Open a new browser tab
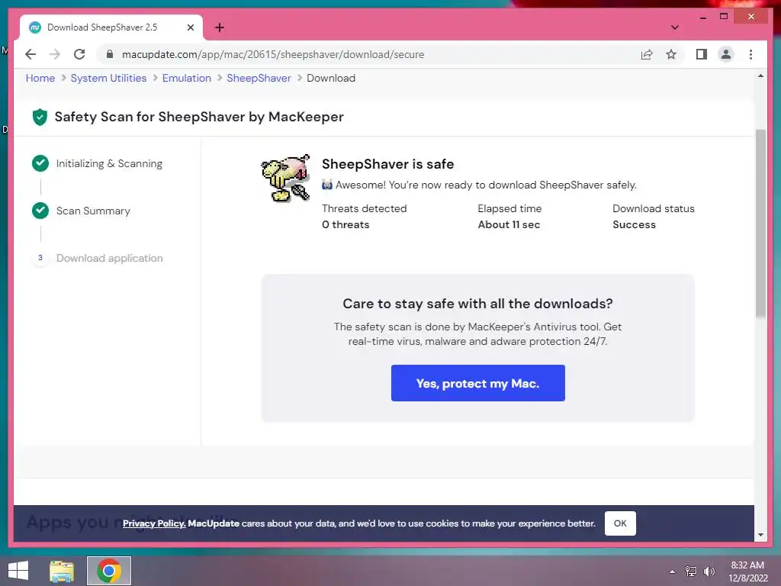This screenshot has height=586, width=781. click(x=220, y=27)
